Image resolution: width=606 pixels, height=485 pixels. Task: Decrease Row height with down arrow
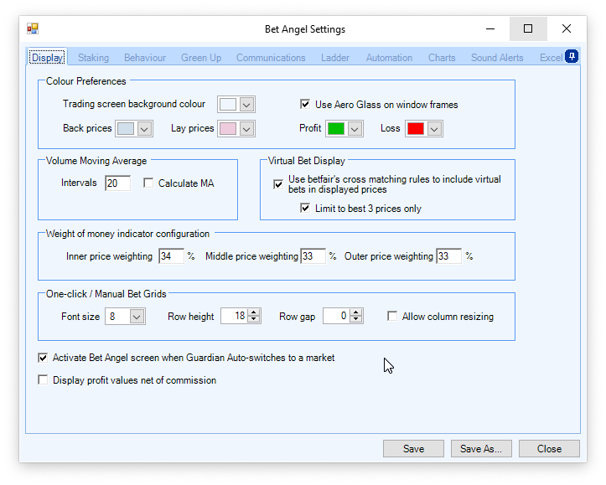point(253,320)
